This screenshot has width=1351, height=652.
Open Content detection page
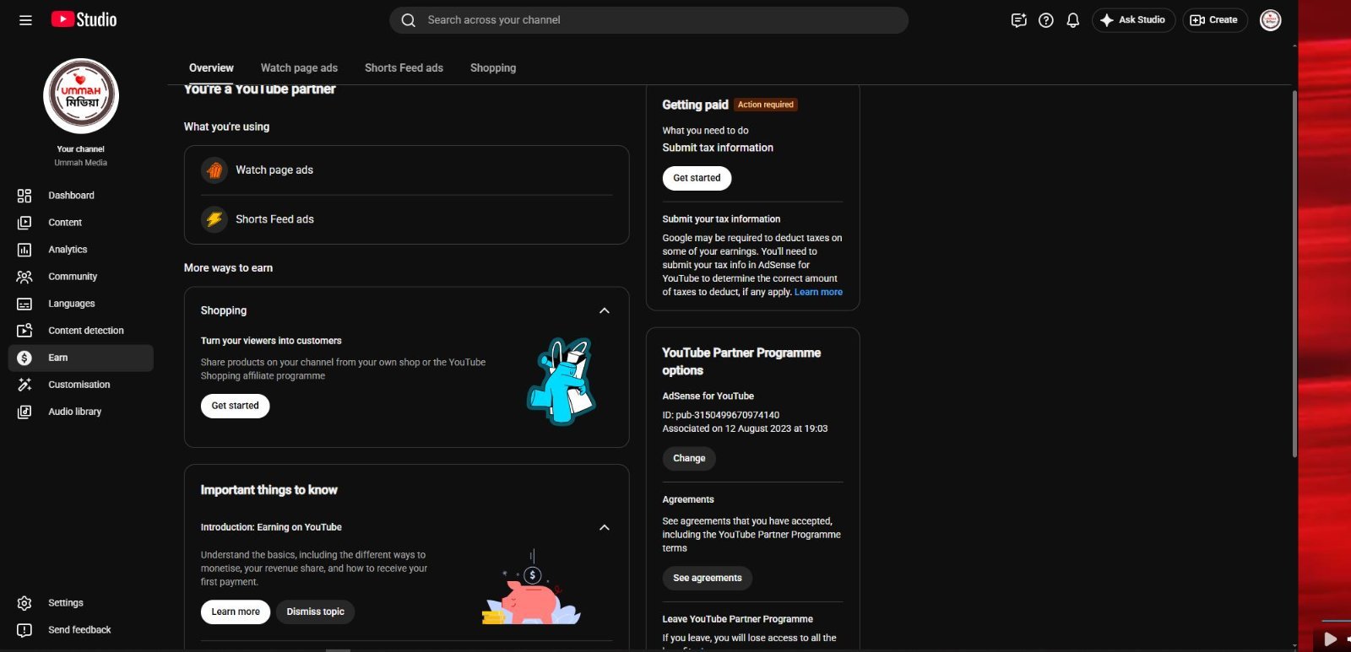click(80, 331)
